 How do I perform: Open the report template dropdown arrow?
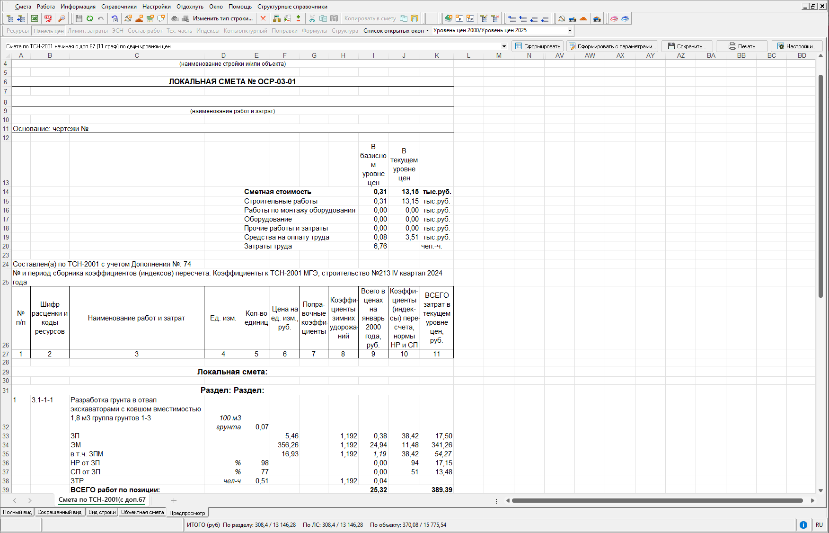504,46
